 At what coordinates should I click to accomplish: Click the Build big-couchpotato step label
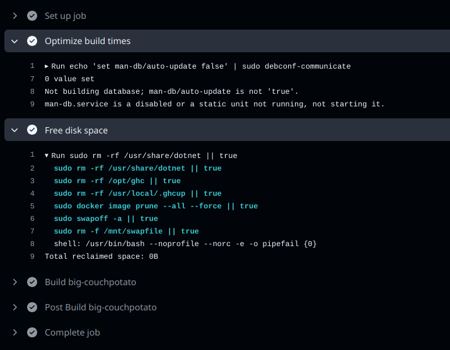[90, 282]
